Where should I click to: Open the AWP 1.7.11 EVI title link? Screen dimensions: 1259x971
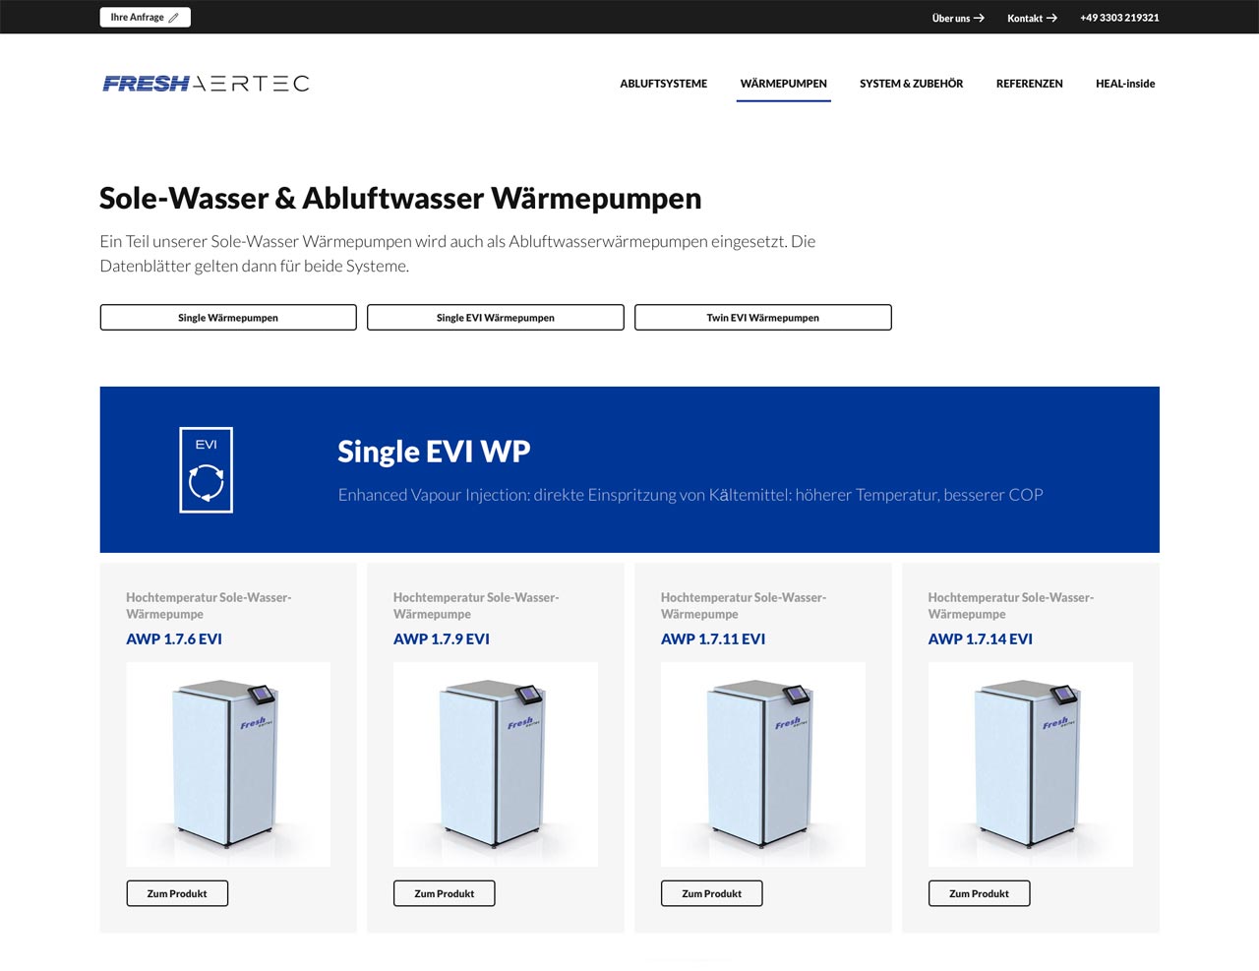point(712,638)
